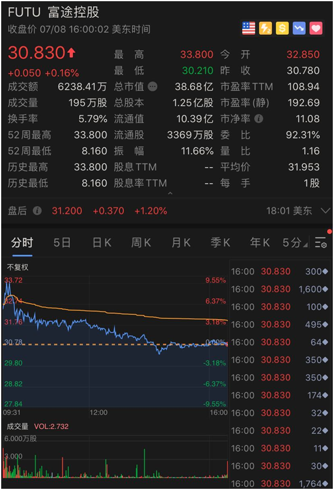Tap the yellow dollar sign icon
Viewport: 334px width, 490px height.
point(282,28)
